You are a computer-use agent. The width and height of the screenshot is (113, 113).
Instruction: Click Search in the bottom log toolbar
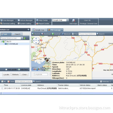coord(37,81)
